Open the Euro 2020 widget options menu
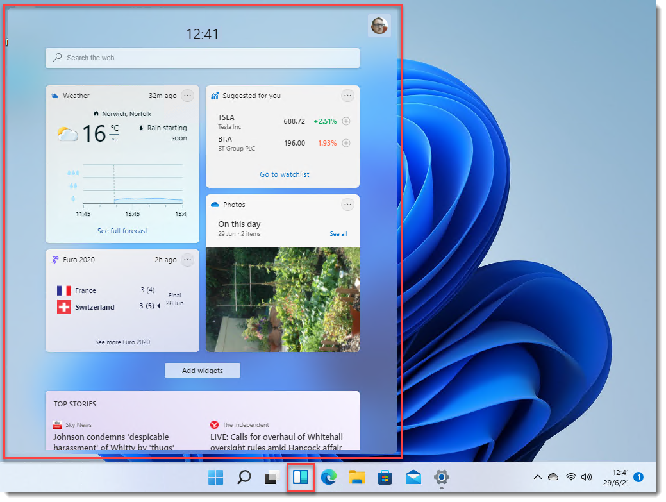 (187, 260)
